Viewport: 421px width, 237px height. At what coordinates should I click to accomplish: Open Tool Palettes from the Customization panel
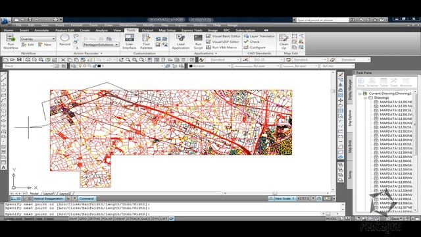(146, 41)
